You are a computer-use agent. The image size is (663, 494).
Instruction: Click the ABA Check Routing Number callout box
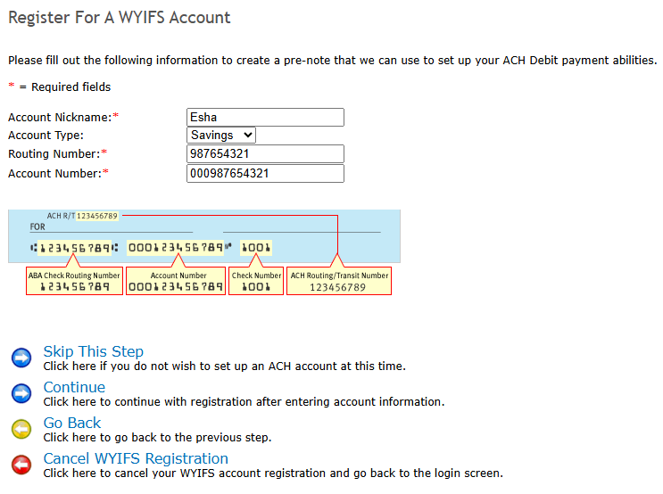coord(75,281)
